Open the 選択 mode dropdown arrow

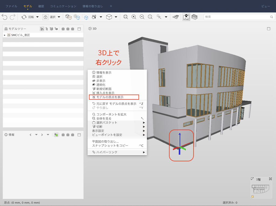coord(59,17)
